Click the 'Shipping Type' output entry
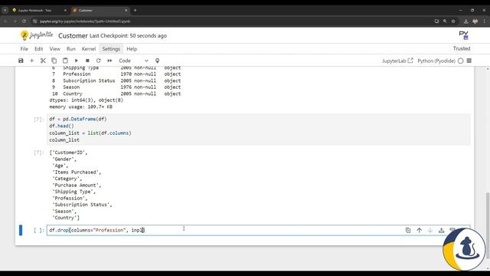The width and height of the screenshot is (490, 276). click(x=73, y=192)
